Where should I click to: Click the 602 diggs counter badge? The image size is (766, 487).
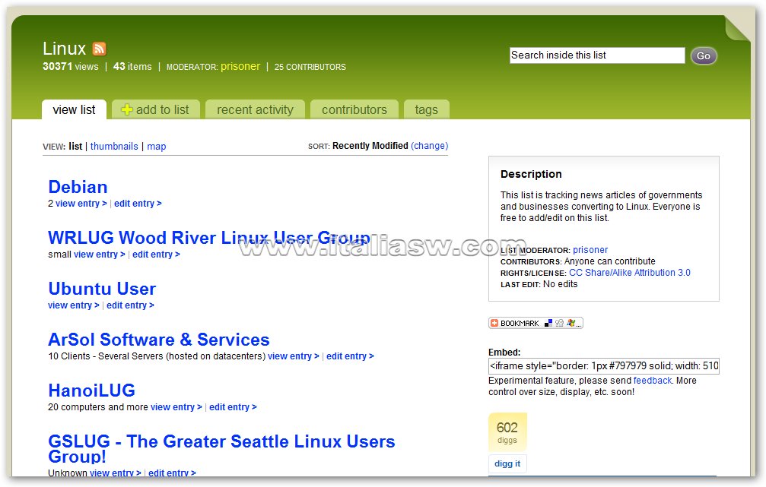tap(507, 432)
